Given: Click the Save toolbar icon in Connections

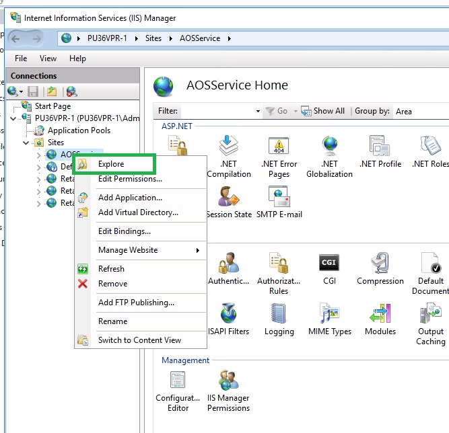Looking at the screenshot, I should coord(33,91).
